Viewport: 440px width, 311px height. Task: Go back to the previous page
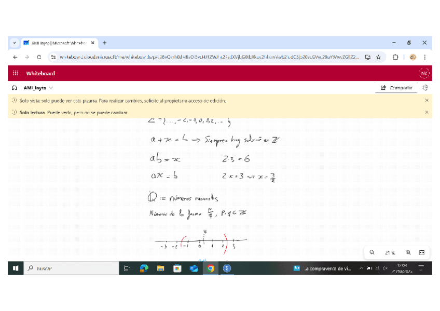pyautogui.click(x=15, y=57)
